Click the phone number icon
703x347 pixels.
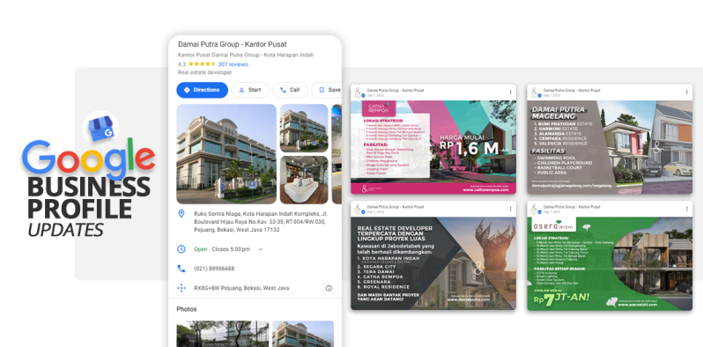click(181, 269)
